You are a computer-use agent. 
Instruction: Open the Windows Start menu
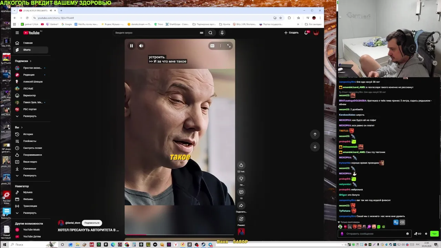coord(4,245)
